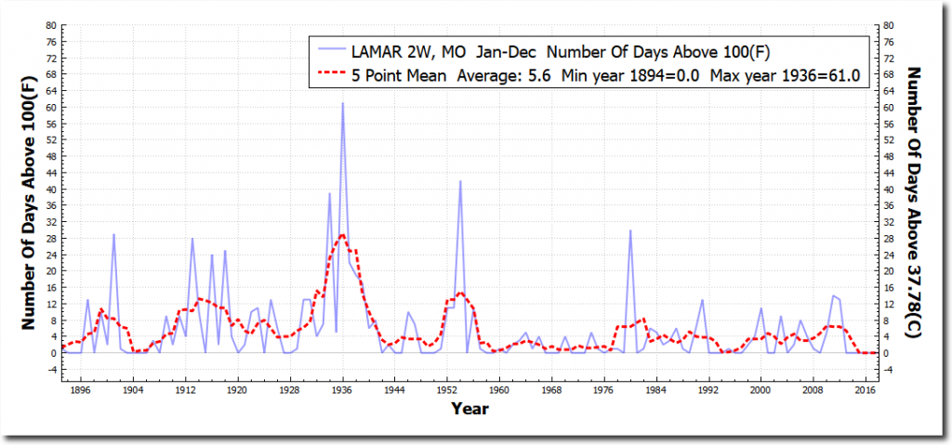The height and width of the screenshot is (445, 952).
Task: Click the red mean curve's highest peak
Action: click(342, 235)
